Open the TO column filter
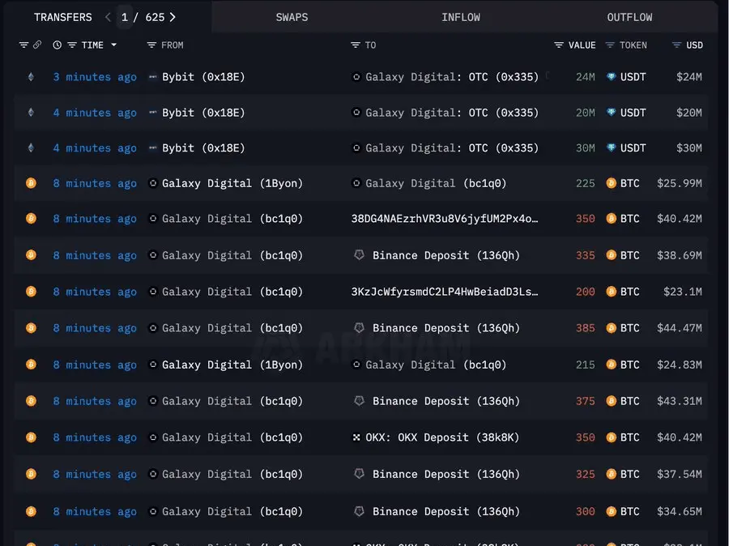 point(356,45)
